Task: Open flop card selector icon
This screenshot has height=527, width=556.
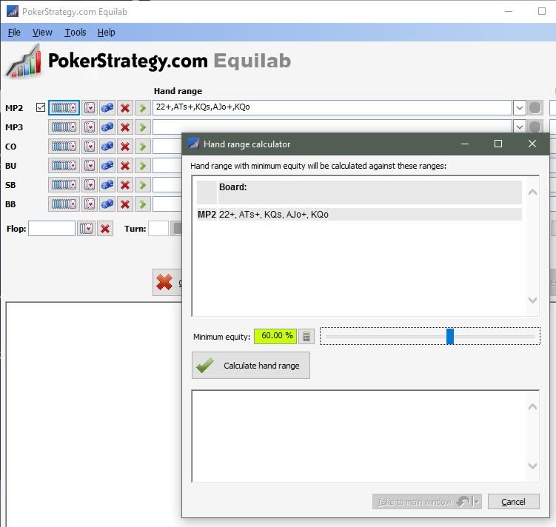Action: (86, 229)
